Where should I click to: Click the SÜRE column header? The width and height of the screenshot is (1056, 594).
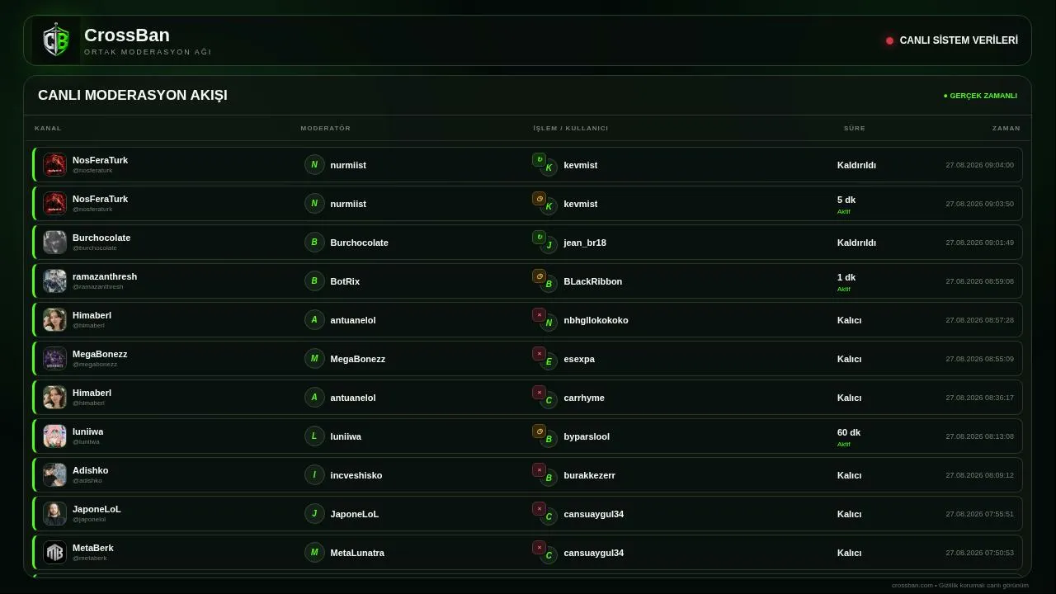pos(855,129)
